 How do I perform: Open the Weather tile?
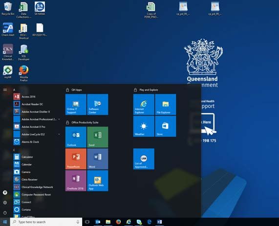pos(144,126)
